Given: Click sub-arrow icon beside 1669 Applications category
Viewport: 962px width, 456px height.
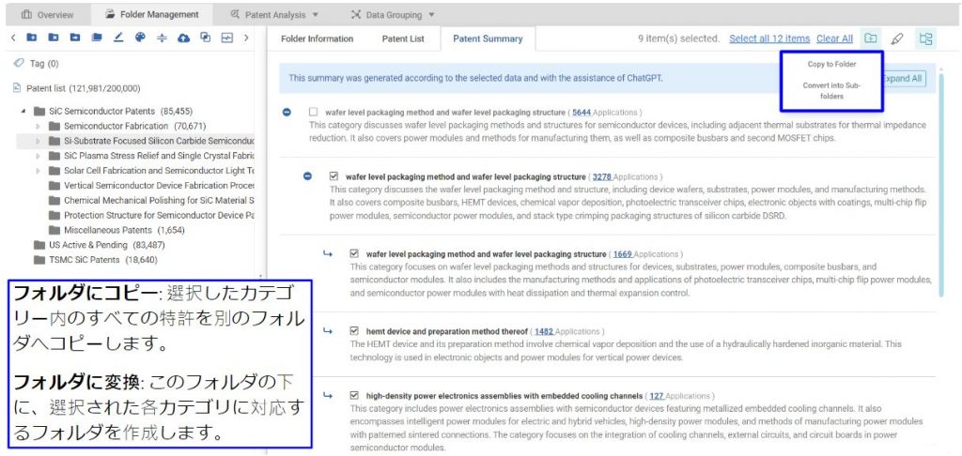Looking at the screenshot, I should pyautogui.click(x=328, y=253).
